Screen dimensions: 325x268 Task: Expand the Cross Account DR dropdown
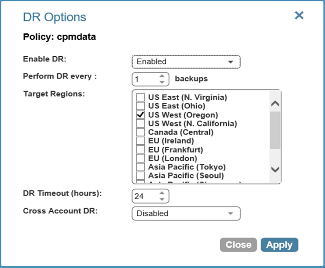coord(186,214)
